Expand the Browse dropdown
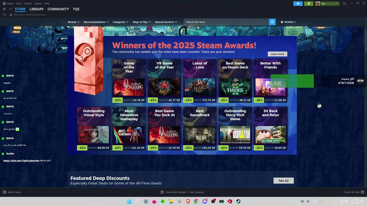Image resolution: width=367 pixels, height=206 pixels. 73,22
